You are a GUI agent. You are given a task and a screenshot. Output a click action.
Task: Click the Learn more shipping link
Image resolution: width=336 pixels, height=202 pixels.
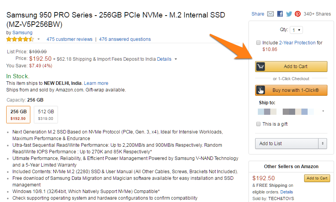(96, 83)
